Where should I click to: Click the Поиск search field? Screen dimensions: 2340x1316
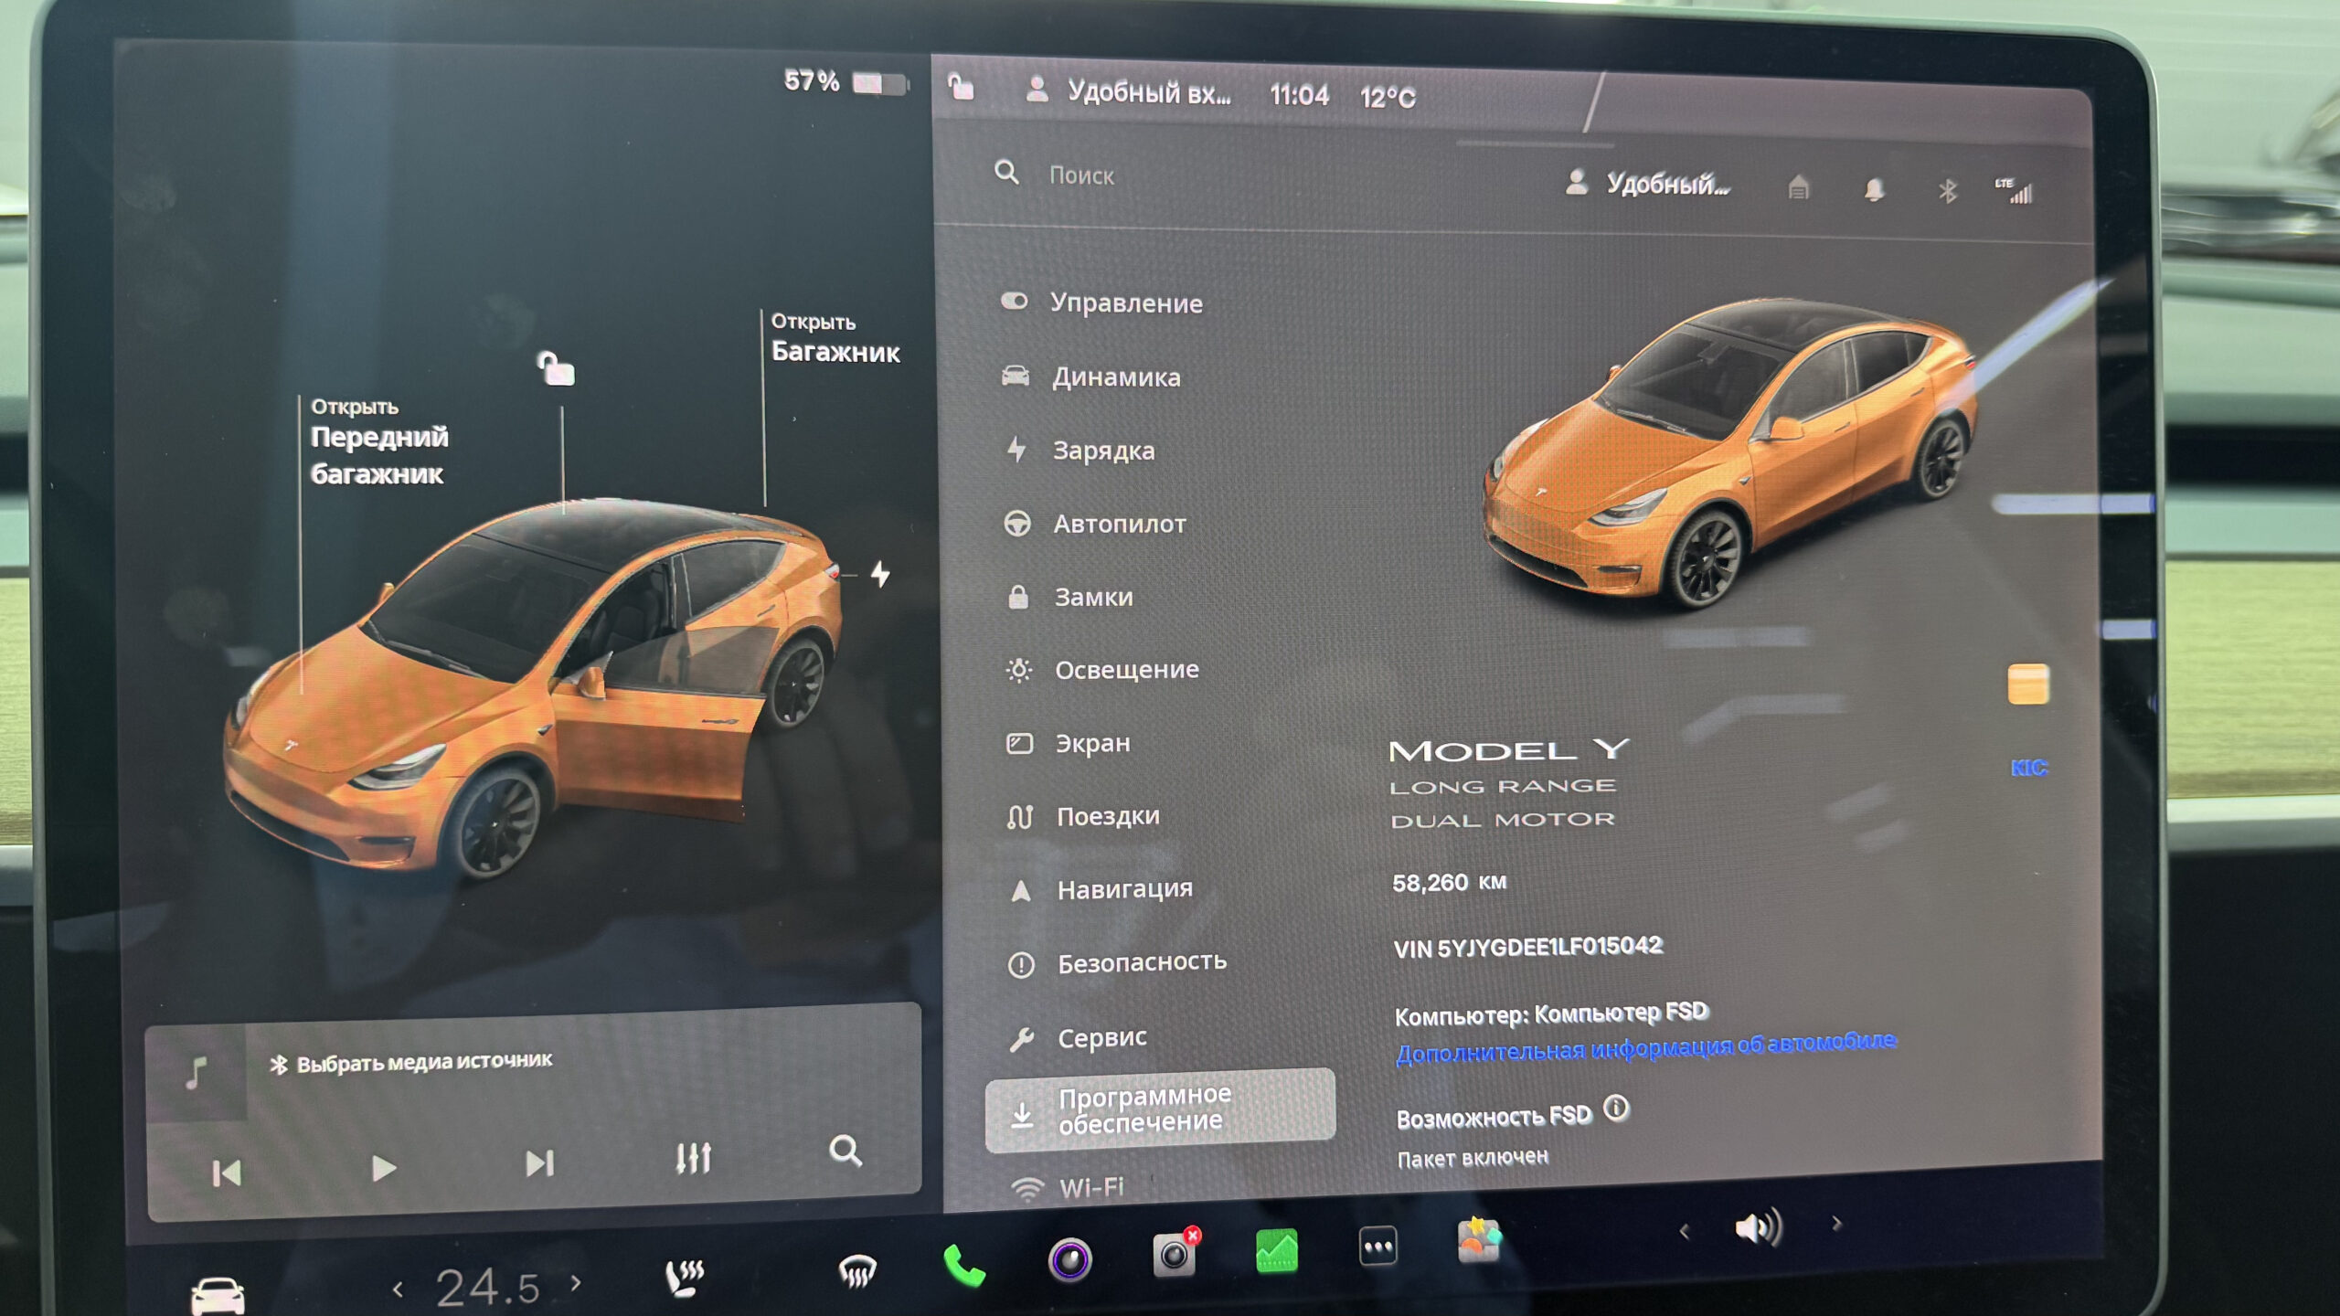coord(1081,175)
